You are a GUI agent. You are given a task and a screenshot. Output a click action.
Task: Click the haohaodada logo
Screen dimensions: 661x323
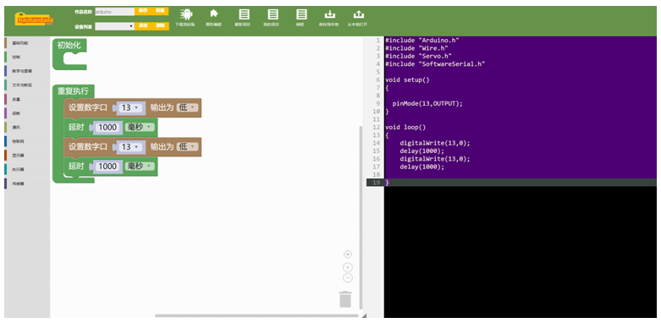click(x=34, y=19)
